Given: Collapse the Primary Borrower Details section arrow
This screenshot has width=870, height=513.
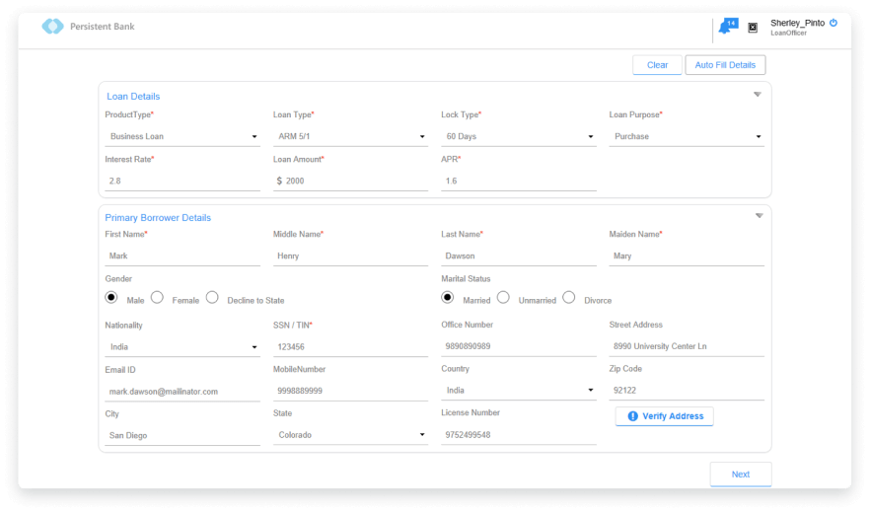Looking at the screenshot, I should pyautogui.click(x=758, y=216).
